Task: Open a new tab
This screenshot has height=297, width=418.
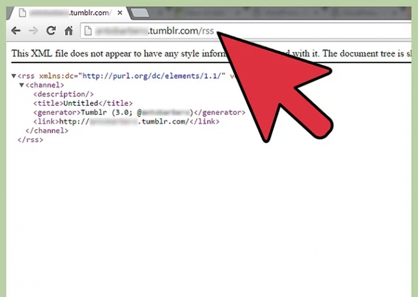Action: [x=139, y=12]
